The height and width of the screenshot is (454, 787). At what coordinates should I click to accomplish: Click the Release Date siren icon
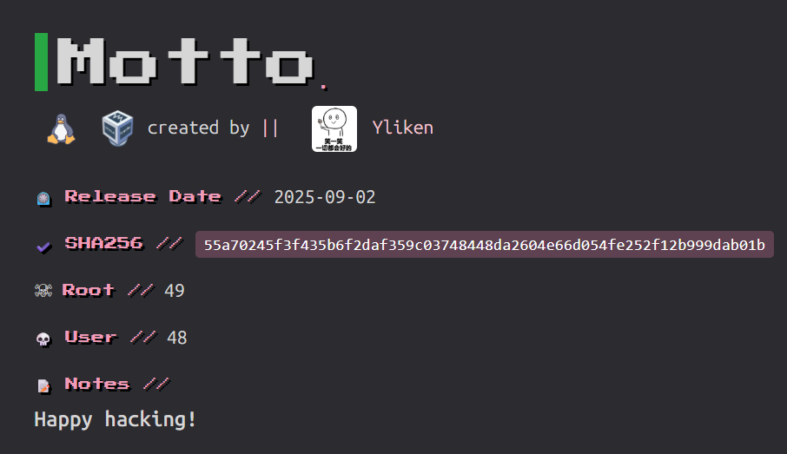coord(43,198)
